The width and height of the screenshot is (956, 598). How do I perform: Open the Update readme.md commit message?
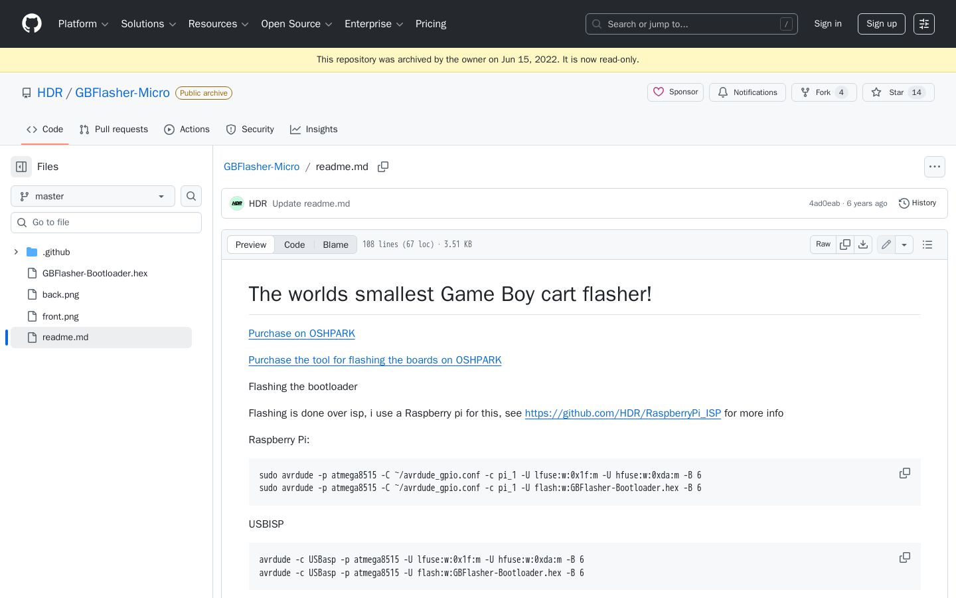pyautogui.click(x=311, y=203)
